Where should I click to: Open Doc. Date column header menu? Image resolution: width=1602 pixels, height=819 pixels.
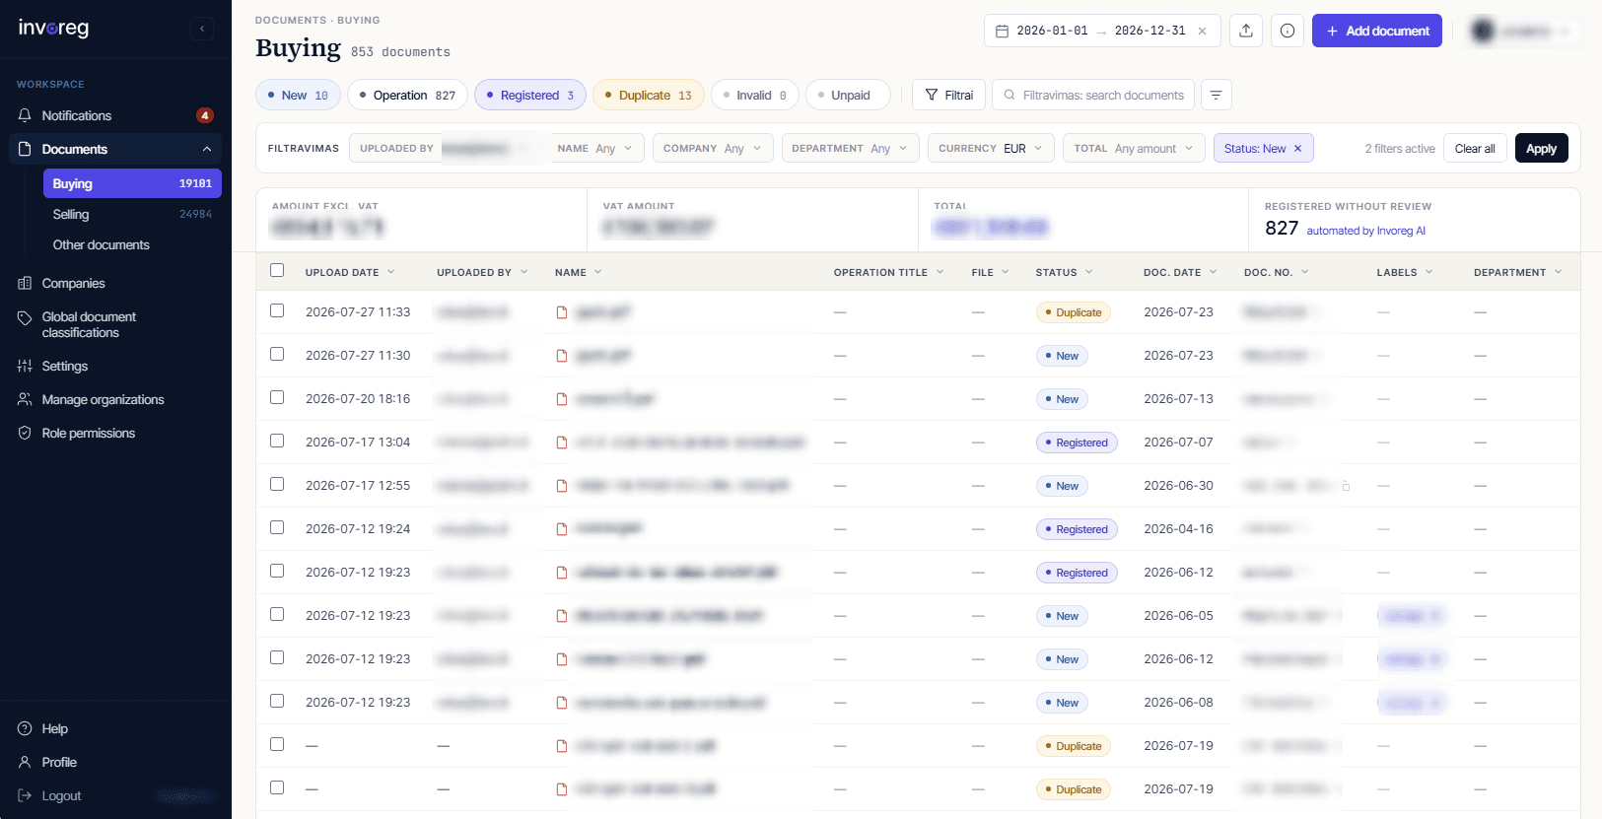[1180, 272]
